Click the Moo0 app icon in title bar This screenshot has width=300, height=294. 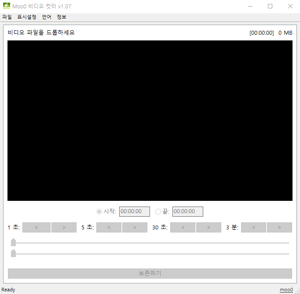tap(7, 6)
